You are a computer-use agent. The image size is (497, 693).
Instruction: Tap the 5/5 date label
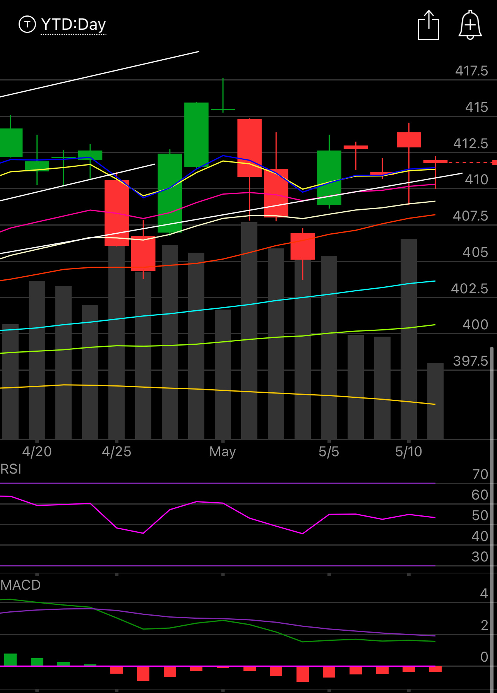[x=329, y=452]
